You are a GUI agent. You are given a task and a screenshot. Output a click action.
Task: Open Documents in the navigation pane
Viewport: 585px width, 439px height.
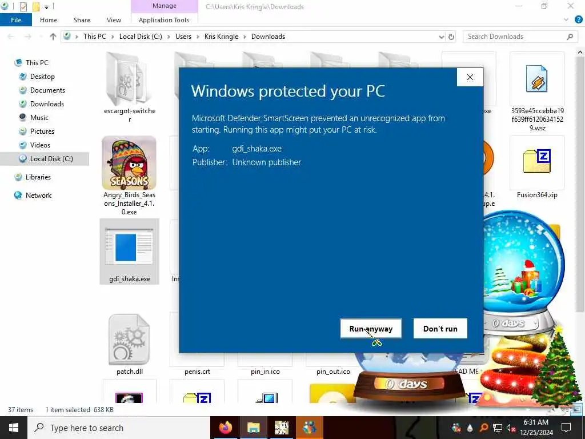pos(47,90)
